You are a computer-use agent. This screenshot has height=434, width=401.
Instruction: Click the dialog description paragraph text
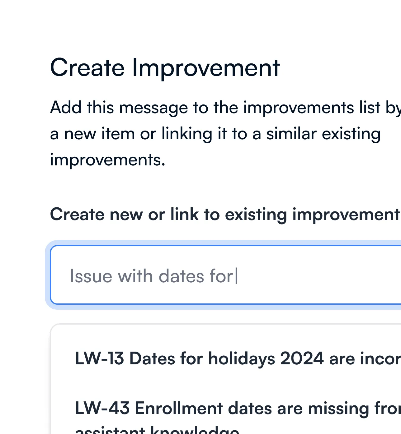215,134
